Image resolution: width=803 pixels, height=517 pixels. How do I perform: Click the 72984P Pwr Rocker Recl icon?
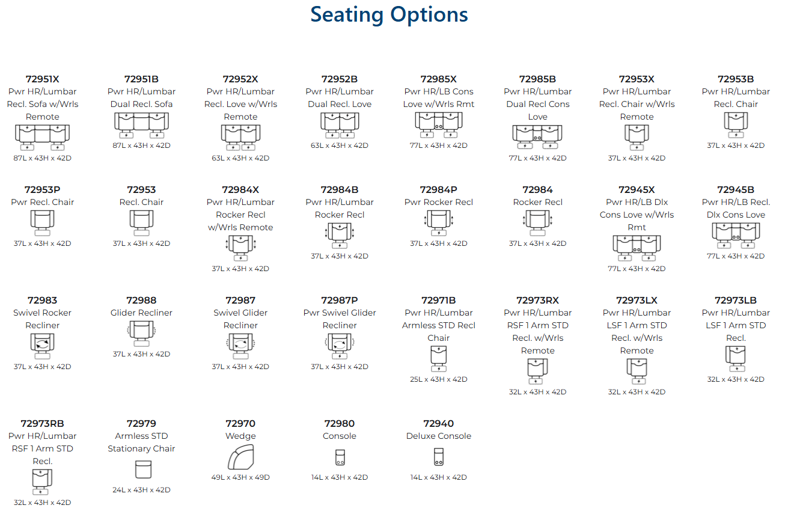click(439, 222)
